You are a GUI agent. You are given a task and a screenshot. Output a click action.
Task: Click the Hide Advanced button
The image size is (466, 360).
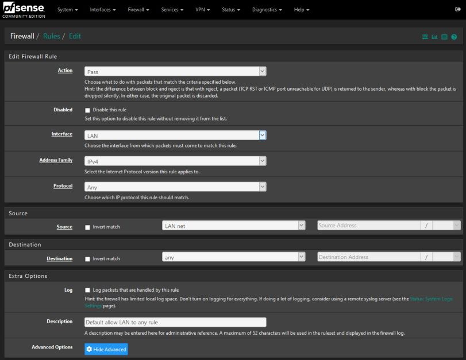pyautogui.click(x=106, y=349)
